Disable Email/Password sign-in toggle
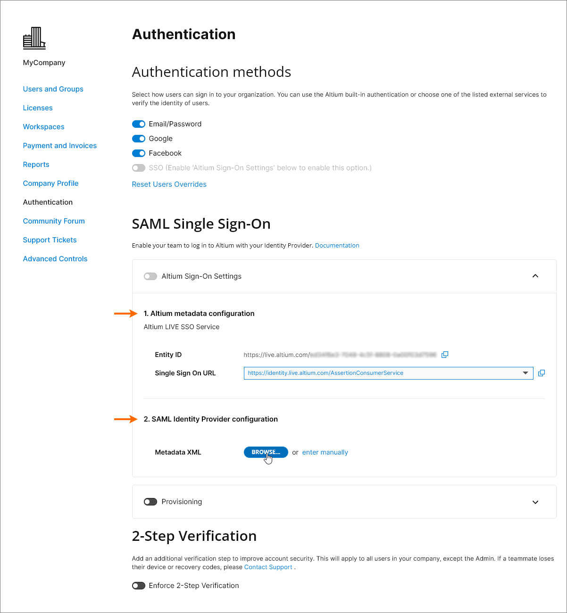Viewport: 567px width, 613px height. tap(139, 124)
